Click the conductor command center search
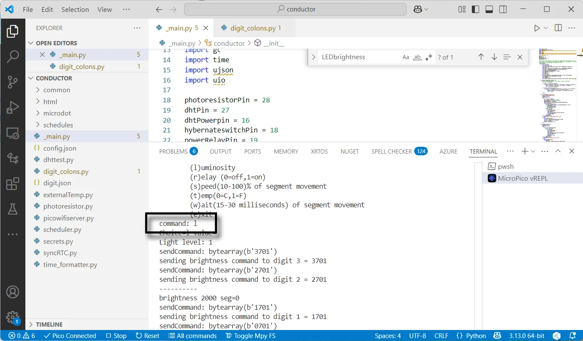The height and width of the screenshot is (341, 583). click(295, 9)
